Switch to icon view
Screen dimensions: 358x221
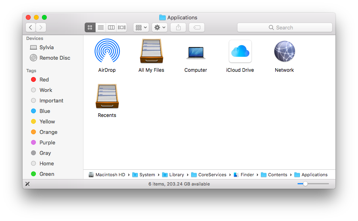90,27
